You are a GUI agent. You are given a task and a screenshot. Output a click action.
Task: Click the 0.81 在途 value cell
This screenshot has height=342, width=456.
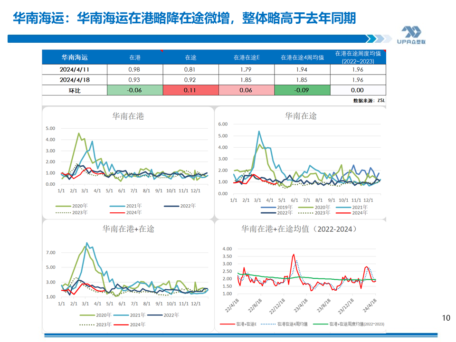tap(190, 69)
